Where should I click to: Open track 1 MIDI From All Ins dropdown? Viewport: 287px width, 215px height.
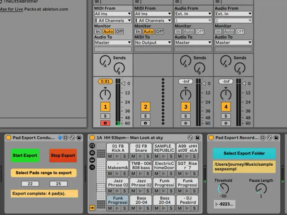click(x=113, y=14)
